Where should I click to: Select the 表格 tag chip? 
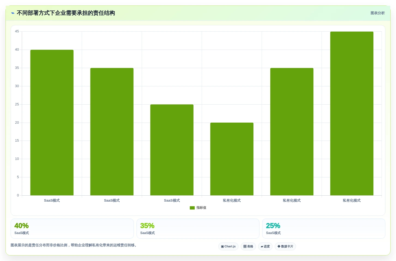pyautogui.click(x=248, y=247)
